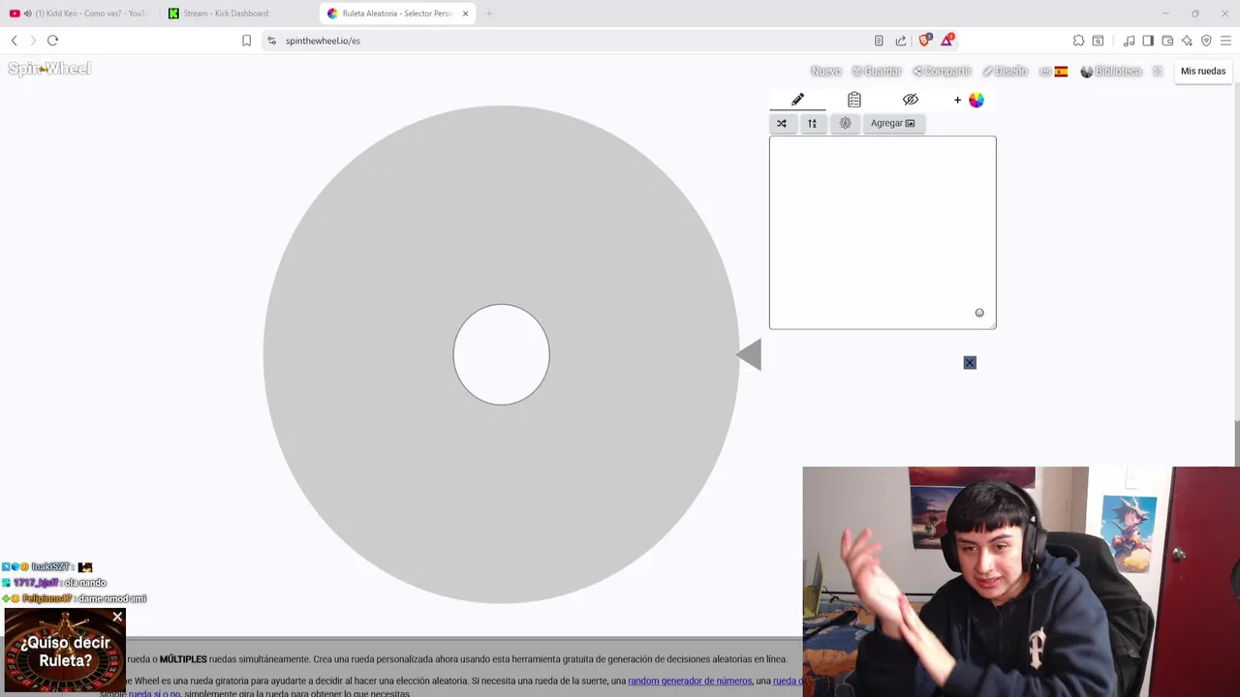Mute audio on the YouTube tab

pyautogui.click(x=27, y=14)
